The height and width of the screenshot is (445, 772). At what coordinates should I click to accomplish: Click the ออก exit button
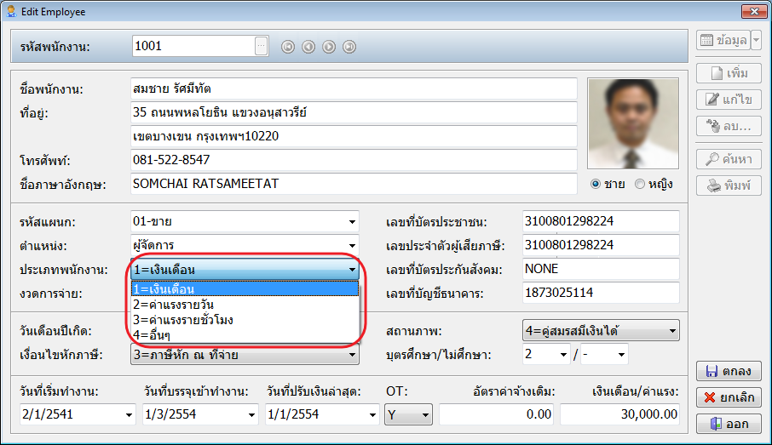[x=729, y=424]
